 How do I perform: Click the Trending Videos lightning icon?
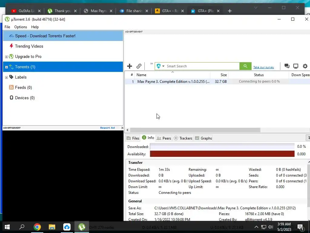[x=11, y=46]
